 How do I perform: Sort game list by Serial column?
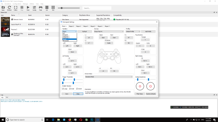[30, 15]
